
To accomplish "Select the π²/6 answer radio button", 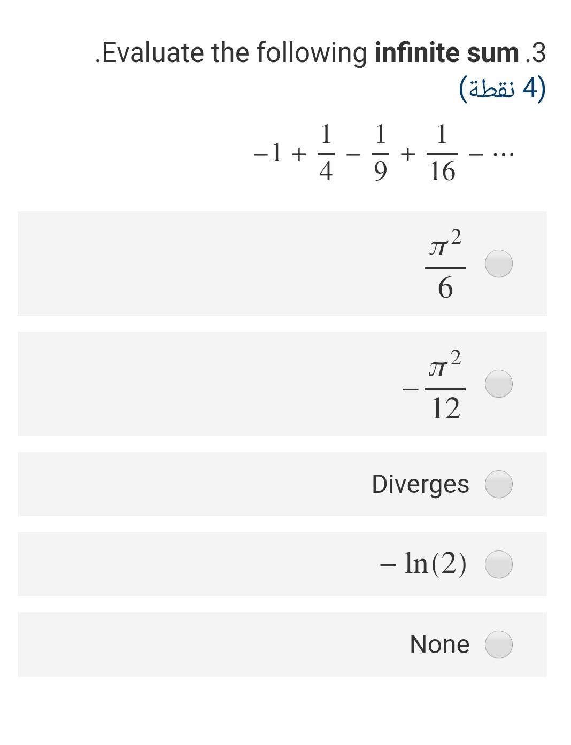I will (498, 263).
